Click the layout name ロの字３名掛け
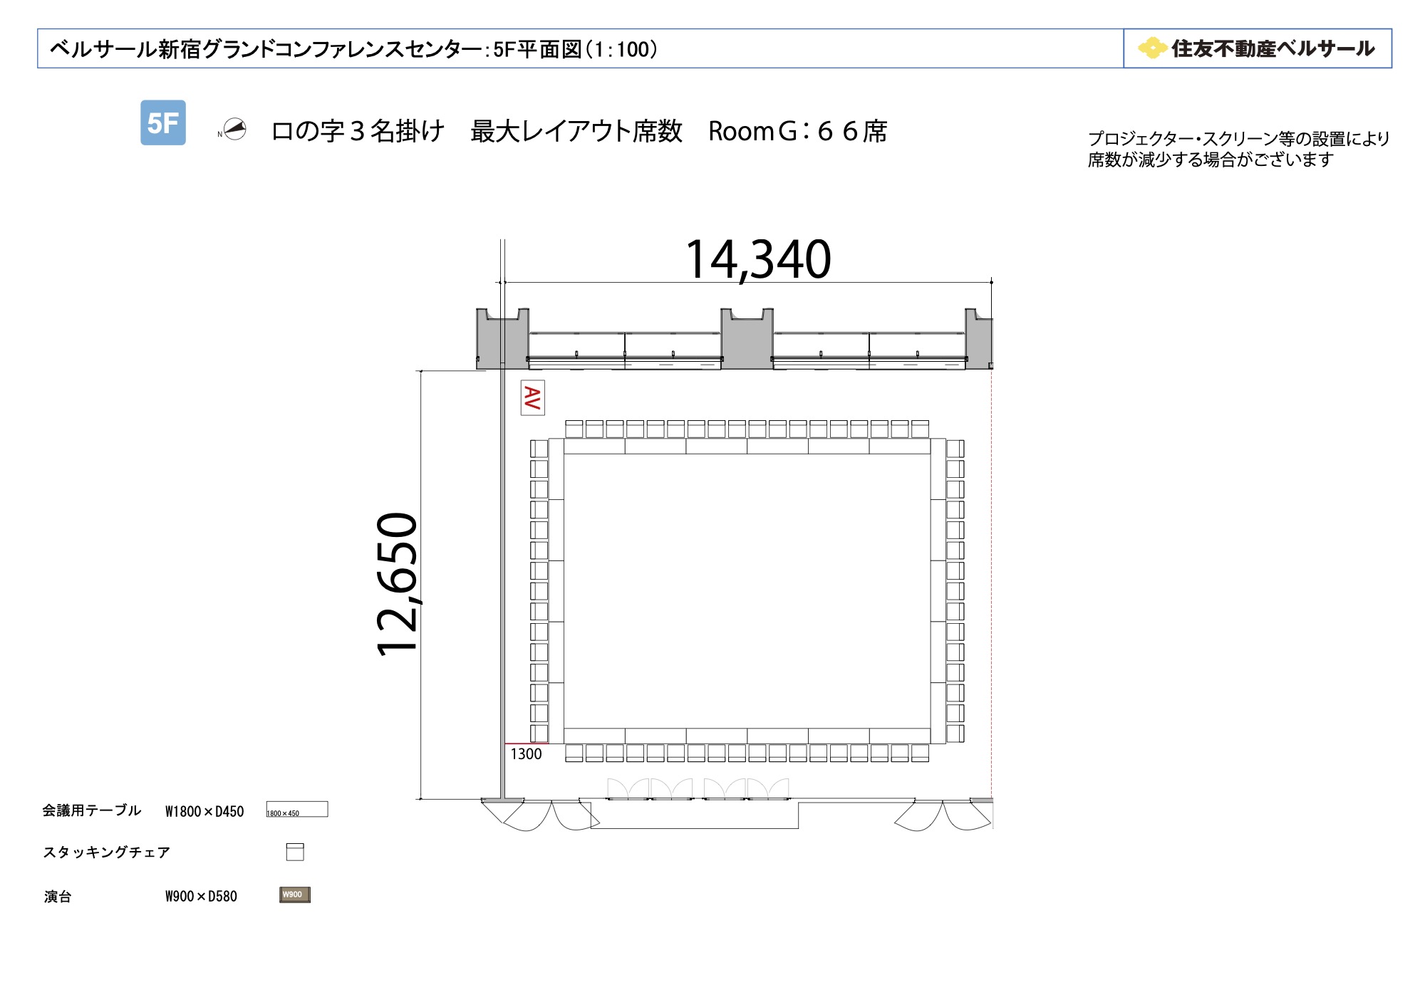Viewport: 1425px width, 1007px height. [358, 131]
